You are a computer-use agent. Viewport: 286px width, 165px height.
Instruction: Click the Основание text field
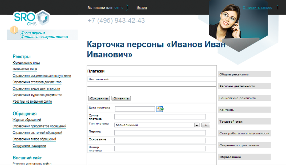[x=160, y=140]
